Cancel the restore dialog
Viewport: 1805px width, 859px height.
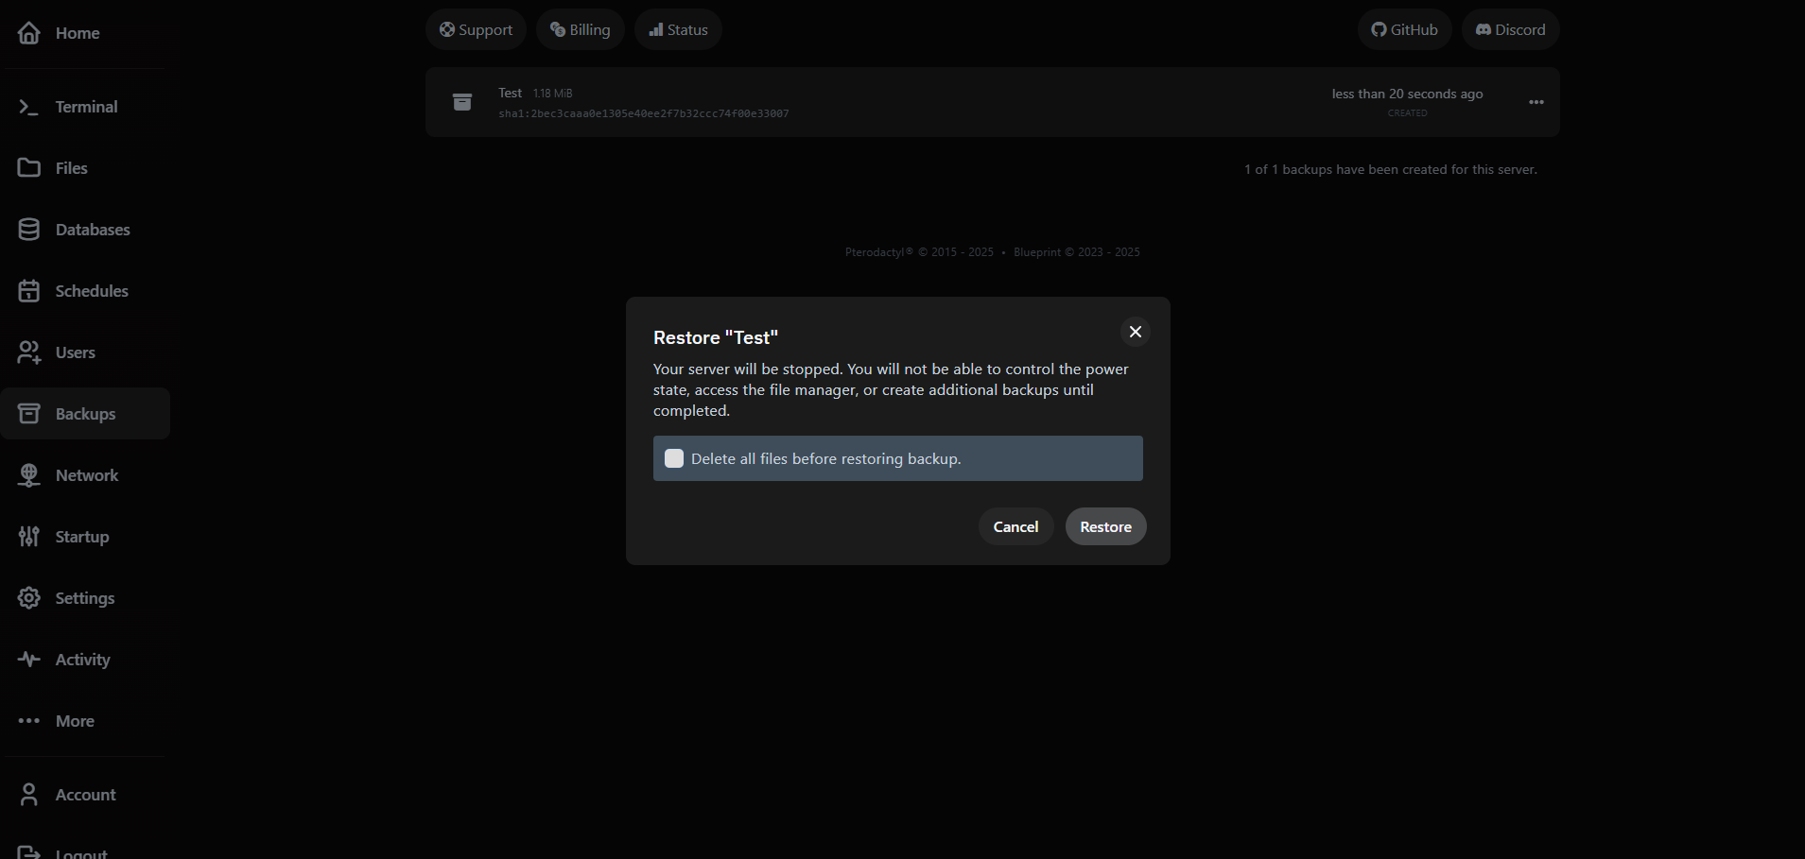point(1015,526)
